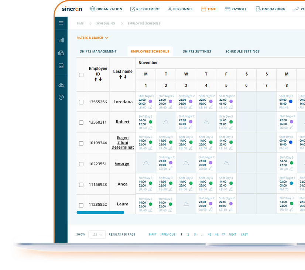Switch to the Shifts Management tab

point(98,52)
